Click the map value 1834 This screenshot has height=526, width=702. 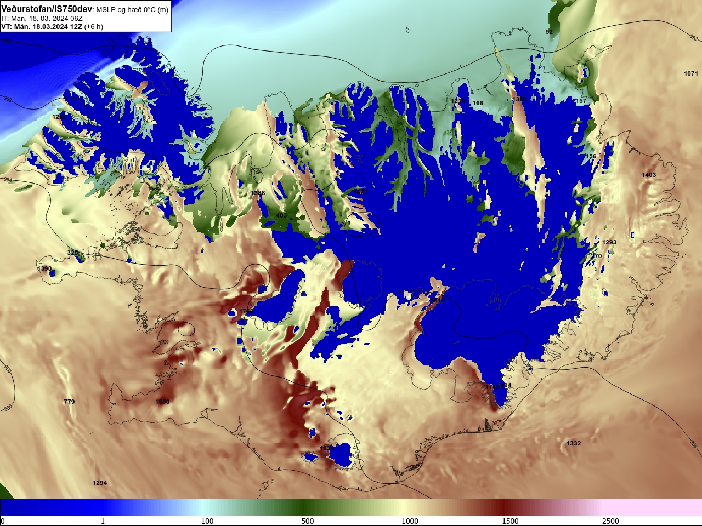(x=326, y=448)
